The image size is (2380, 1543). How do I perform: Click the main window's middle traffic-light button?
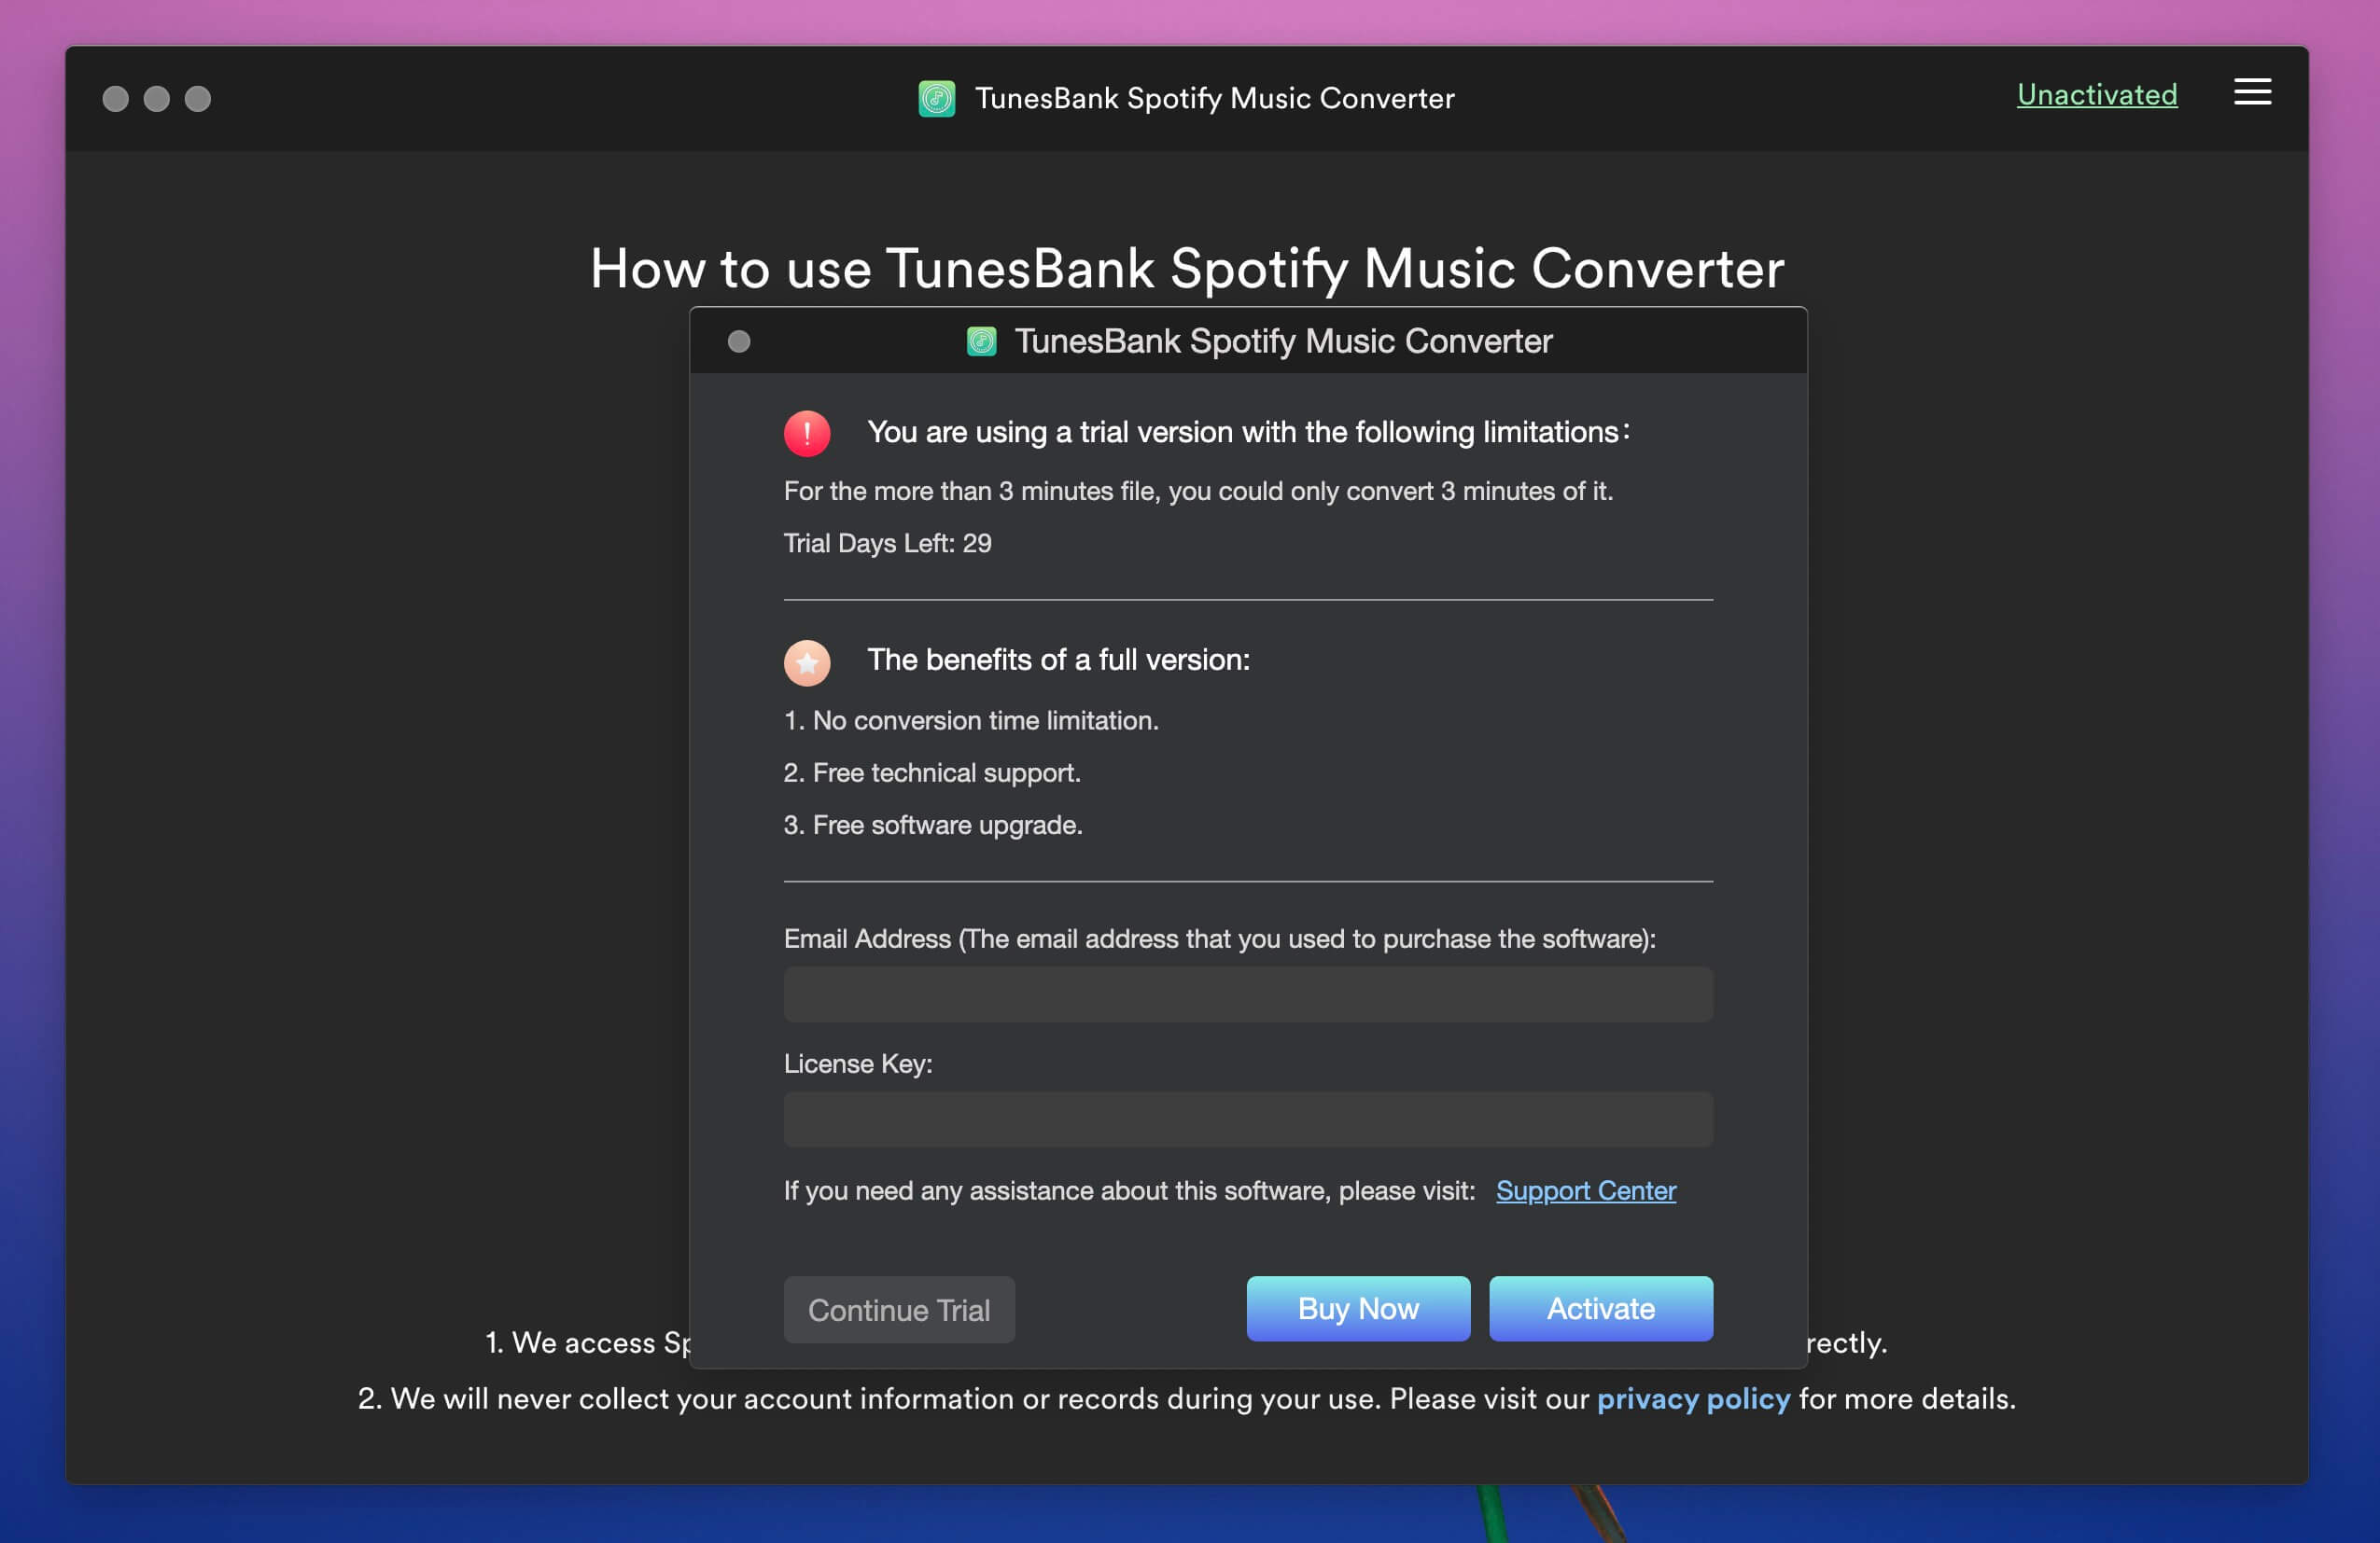pyautogui.click(x=157, y=99)
